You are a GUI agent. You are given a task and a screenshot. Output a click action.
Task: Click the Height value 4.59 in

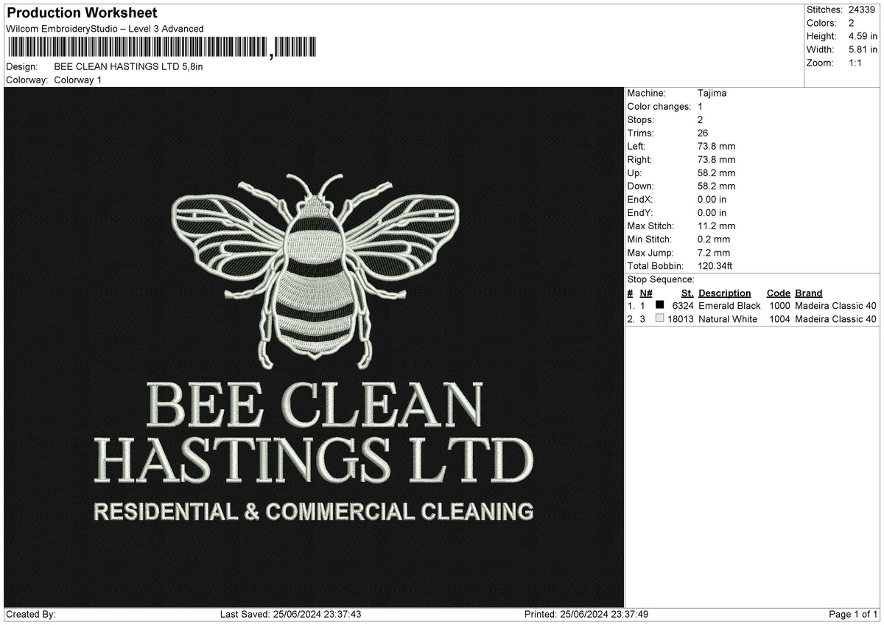click(863, 36)
